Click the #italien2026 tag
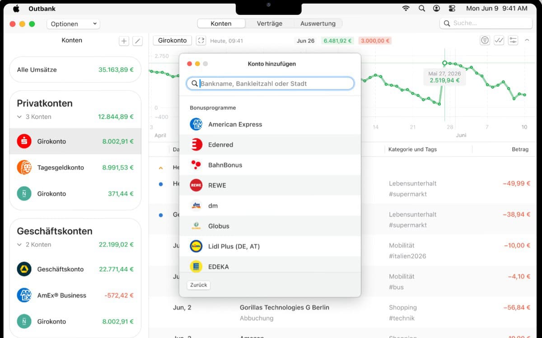Screen dimensions: 542x338 pos(407,256)
